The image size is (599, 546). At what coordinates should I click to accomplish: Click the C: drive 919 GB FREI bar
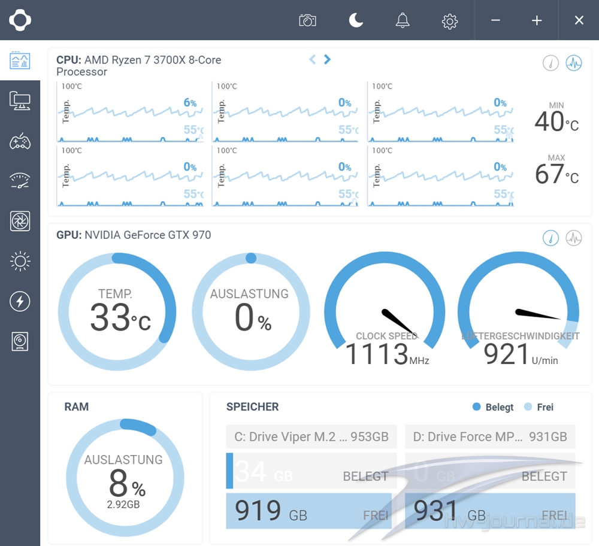309,511
